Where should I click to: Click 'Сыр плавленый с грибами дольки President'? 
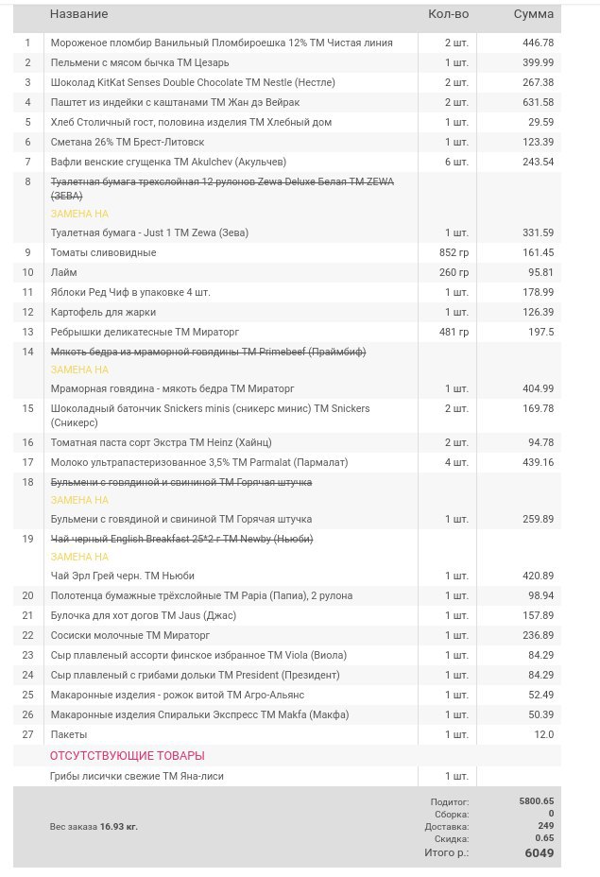click(x=196, y=675)
